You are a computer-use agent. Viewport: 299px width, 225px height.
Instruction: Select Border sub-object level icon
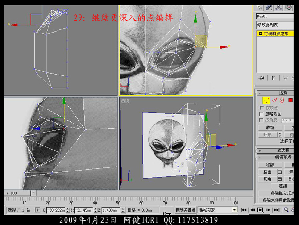[x=282, y=100]
